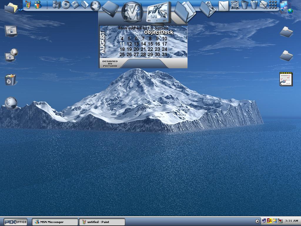
Task: Open the CD disc icon in the dock
Action: point(66,5)
